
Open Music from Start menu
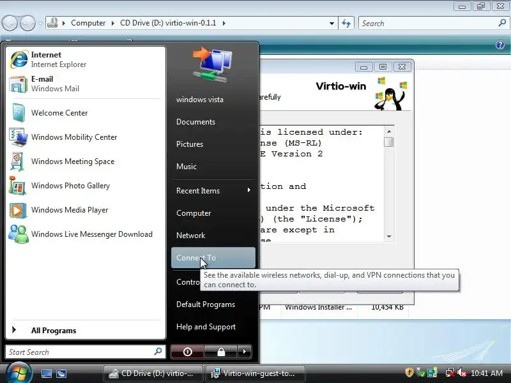point(187,167)
